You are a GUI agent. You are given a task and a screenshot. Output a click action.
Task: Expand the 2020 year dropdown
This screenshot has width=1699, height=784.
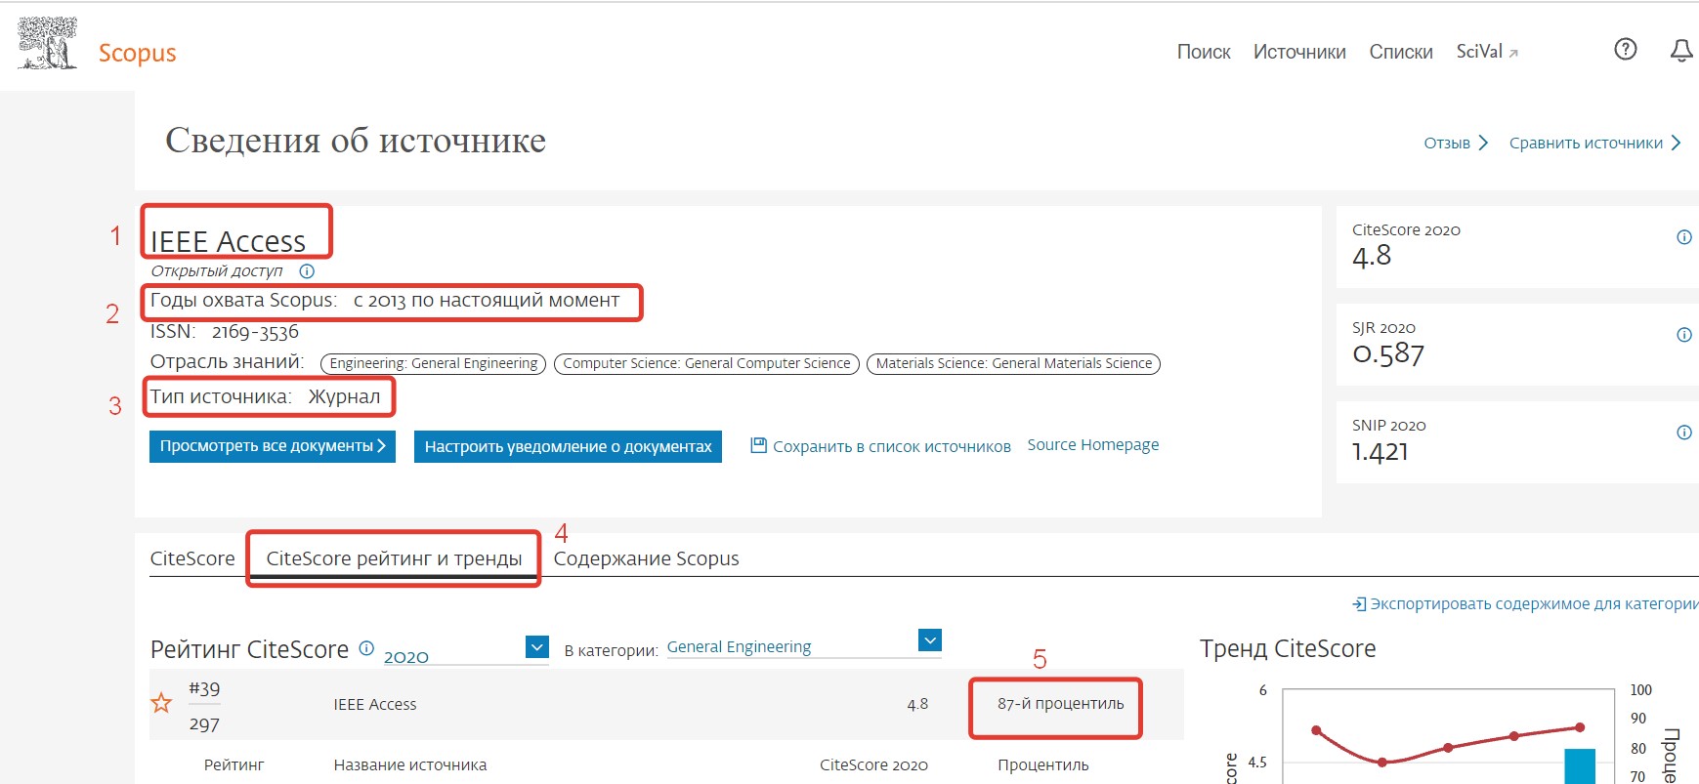[537, 646]
